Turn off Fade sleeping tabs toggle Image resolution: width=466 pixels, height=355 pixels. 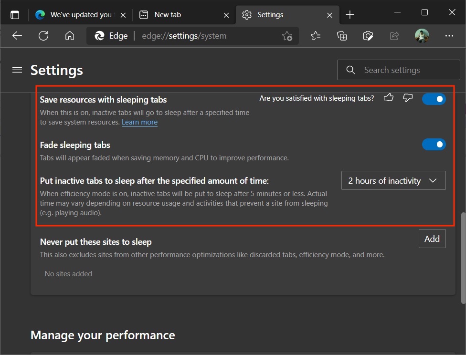tap(434, 145)
